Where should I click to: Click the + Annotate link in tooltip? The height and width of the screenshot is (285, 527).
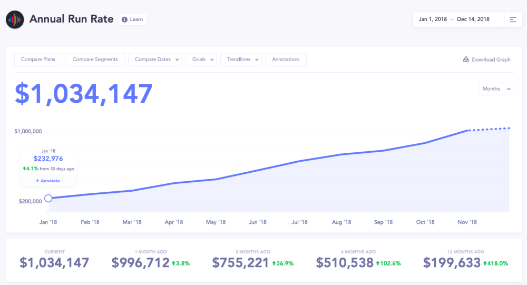tap(48, 181)
